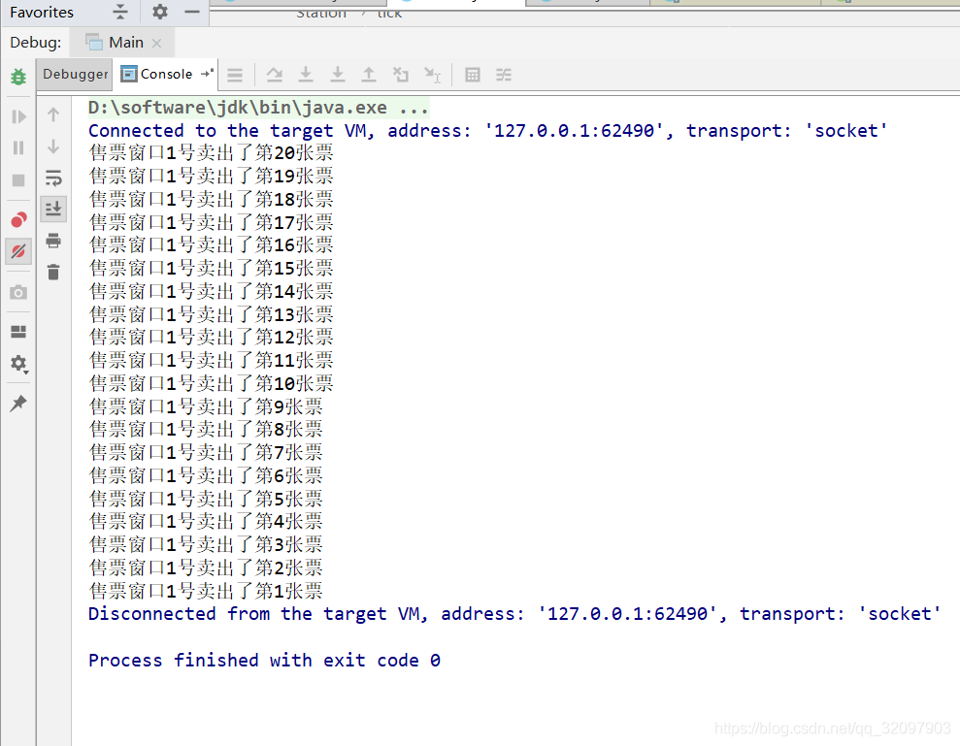This screenshot has height=746, width=960.
Task: Click the Step Over icon
Action: (x=275, y=75)
